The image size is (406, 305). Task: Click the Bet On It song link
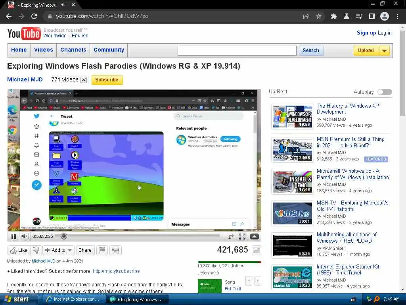(233, 289)
